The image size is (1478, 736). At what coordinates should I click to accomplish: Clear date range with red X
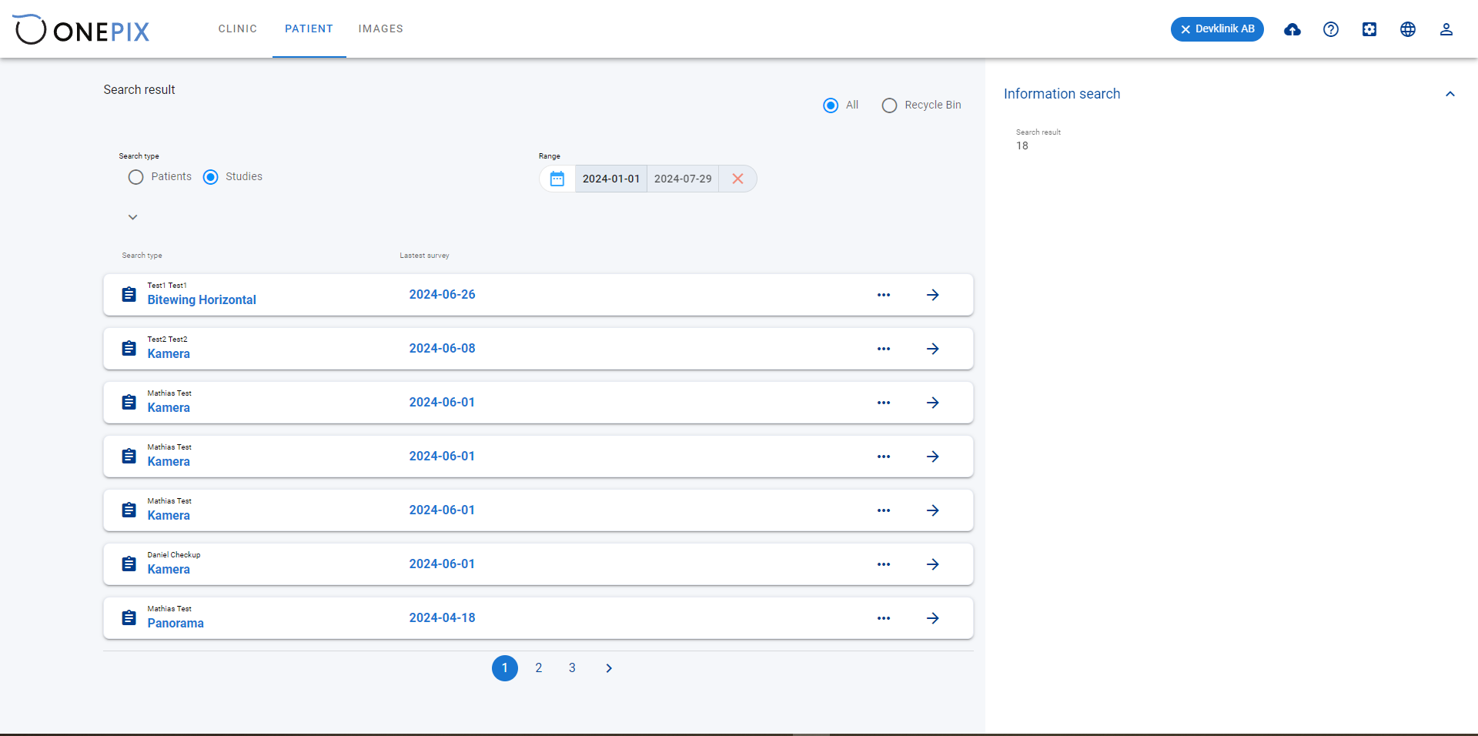coord(737,179)
